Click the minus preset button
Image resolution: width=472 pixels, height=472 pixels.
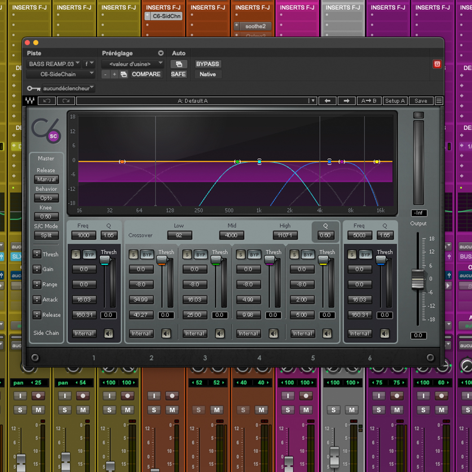(x=105, y=74)
